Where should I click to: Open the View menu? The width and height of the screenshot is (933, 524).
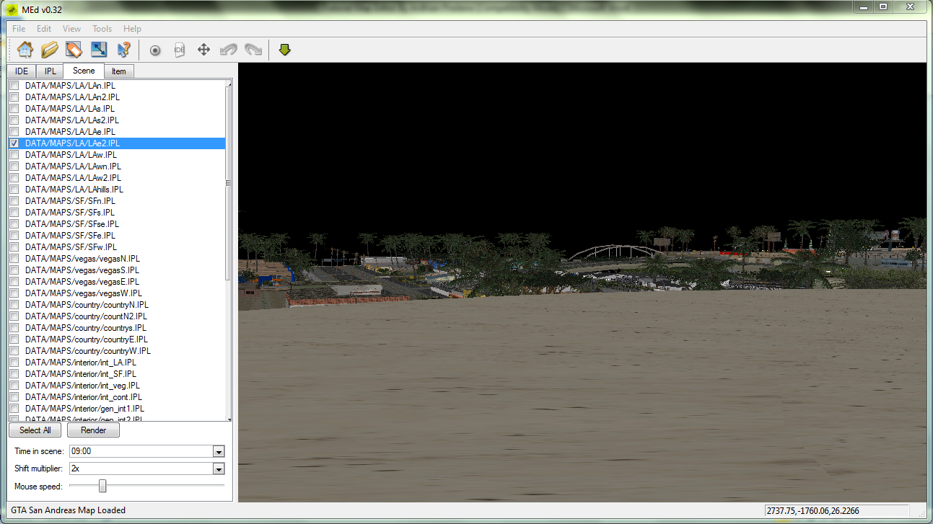pos(72,29)
